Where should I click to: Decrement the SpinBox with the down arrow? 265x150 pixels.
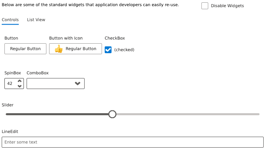tap(19, 86)
